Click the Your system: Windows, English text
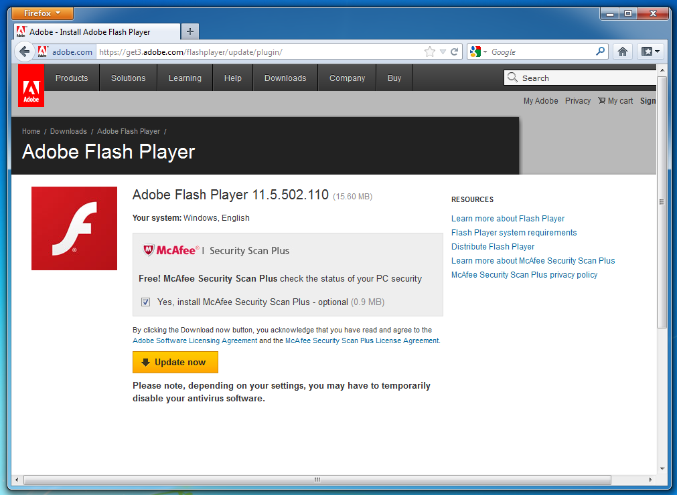This screenshot has height=495, width=677. pos(191,218)
